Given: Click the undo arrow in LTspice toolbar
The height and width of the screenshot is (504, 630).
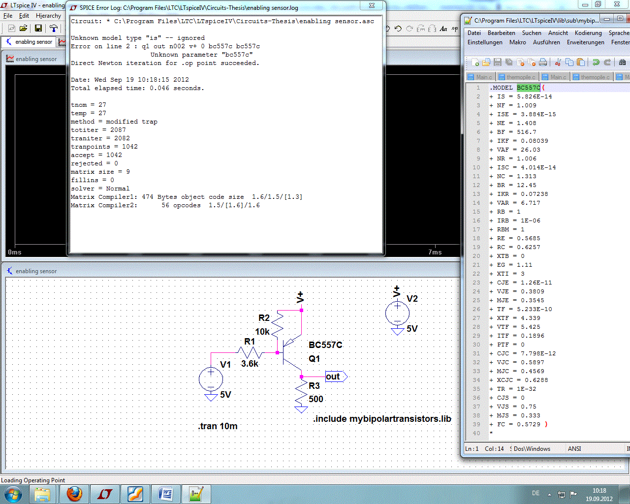Looking at the screenshot, I should tap(398, 29).
